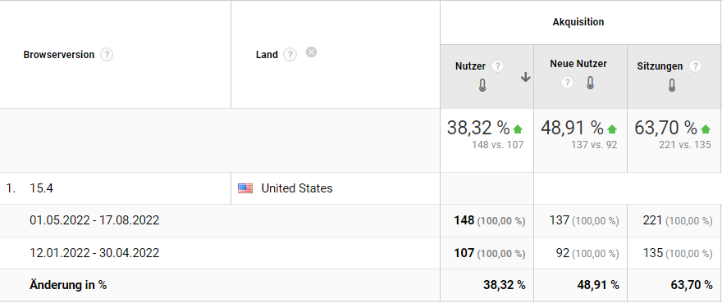
Task: Click thermometer icon under Neue Nutzer
Action: point(590,83)
